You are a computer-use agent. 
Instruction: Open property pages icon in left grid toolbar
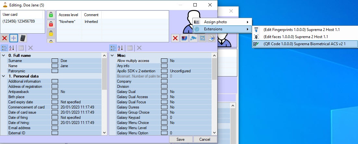coord(21,48)
